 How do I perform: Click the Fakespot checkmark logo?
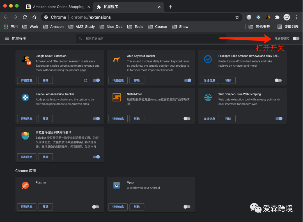point(208,59)
